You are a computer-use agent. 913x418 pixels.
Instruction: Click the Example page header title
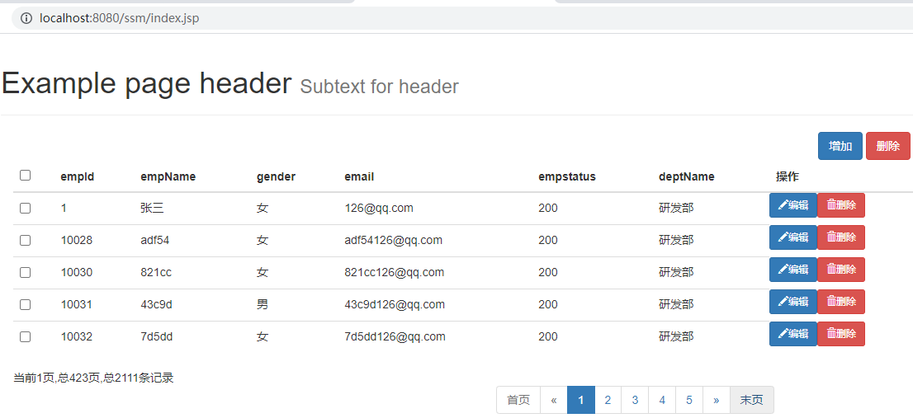coord(146,84)
